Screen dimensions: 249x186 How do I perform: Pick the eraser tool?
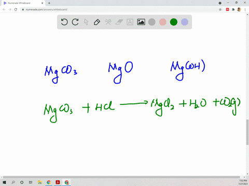point(119,22)
